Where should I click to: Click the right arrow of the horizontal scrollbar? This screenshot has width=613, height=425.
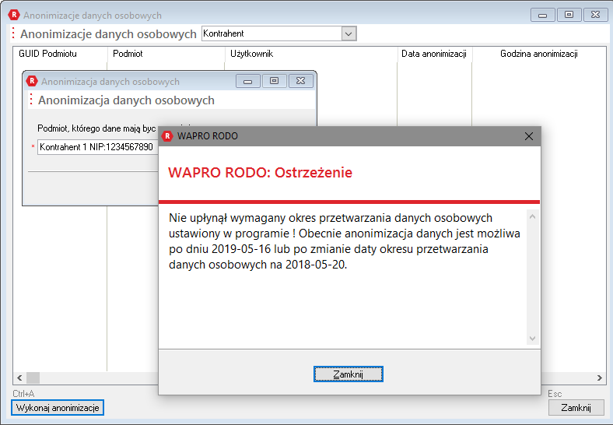tap(600, 378)
